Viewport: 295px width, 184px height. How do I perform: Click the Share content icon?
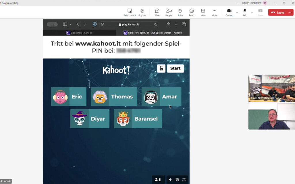pos(260,12)
